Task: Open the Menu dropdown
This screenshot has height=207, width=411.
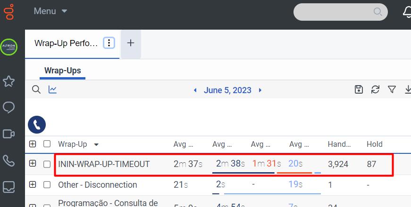Action: (50, 11)
